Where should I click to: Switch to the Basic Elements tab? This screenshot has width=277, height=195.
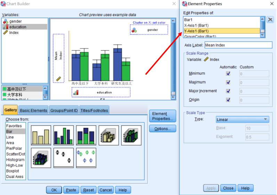coord(33,110)
